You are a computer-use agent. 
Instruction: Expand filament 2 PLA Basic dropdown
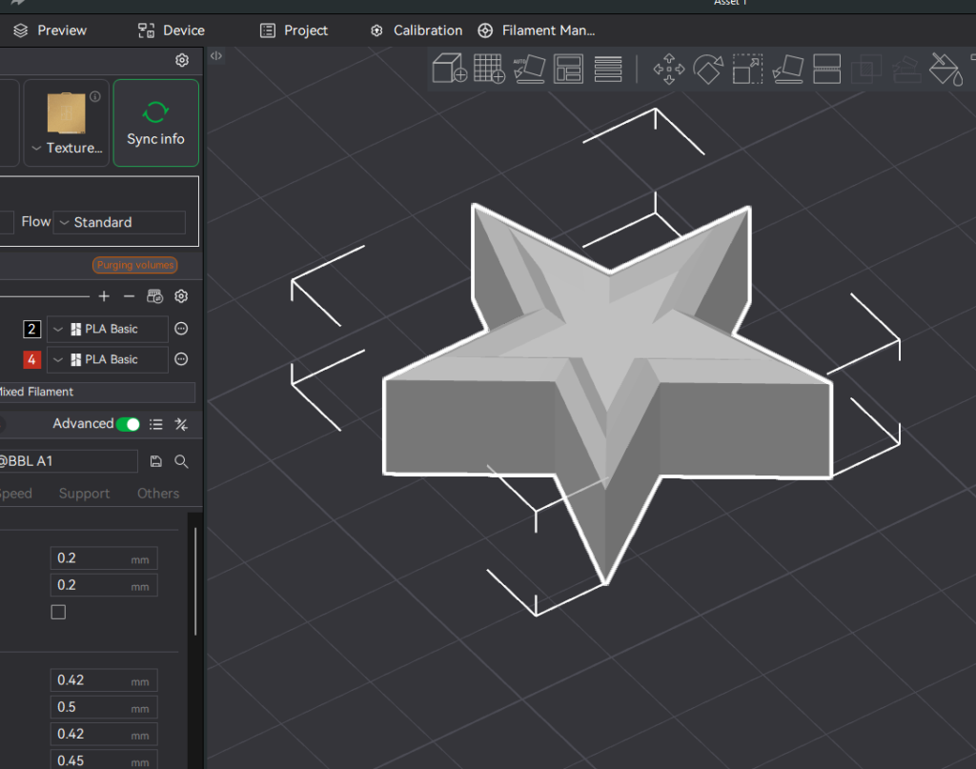coord(107,329)
